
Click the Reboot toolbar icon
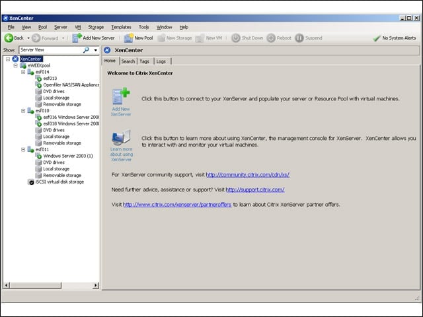coord(271,38)
